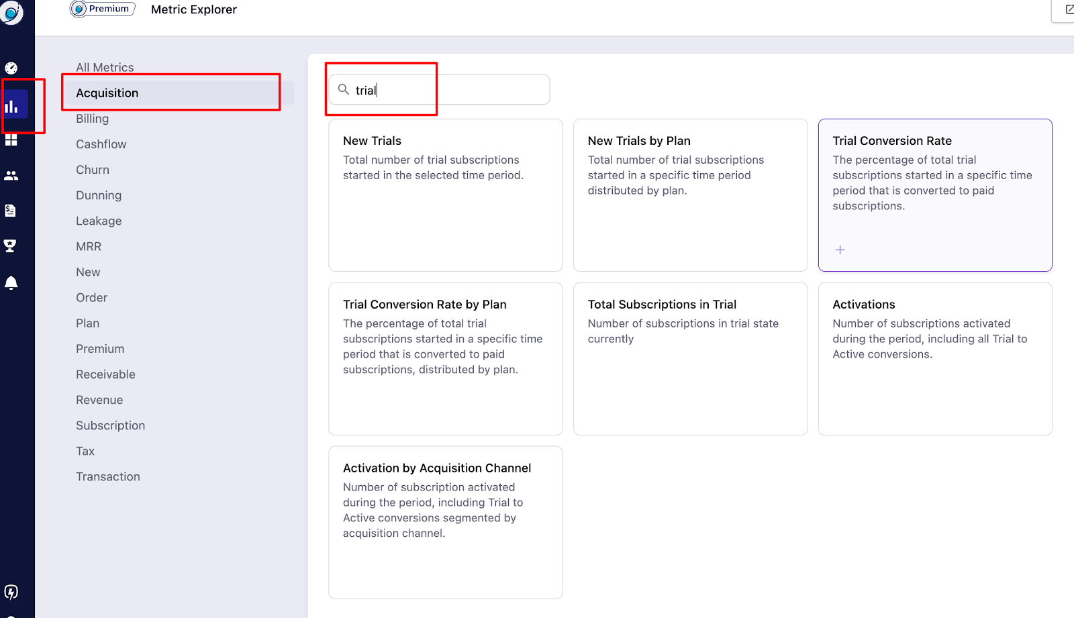This screenshot has width=1074, height=618.
Task: Open Activation by Acquisition Channel card
Action: [445, 522]
